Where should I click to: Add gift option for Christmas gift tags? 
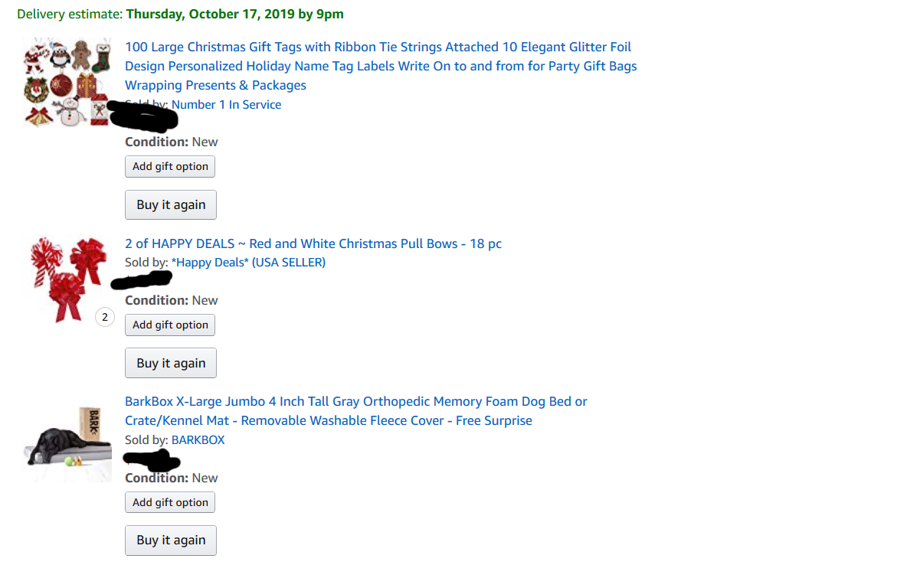point(170,167)
